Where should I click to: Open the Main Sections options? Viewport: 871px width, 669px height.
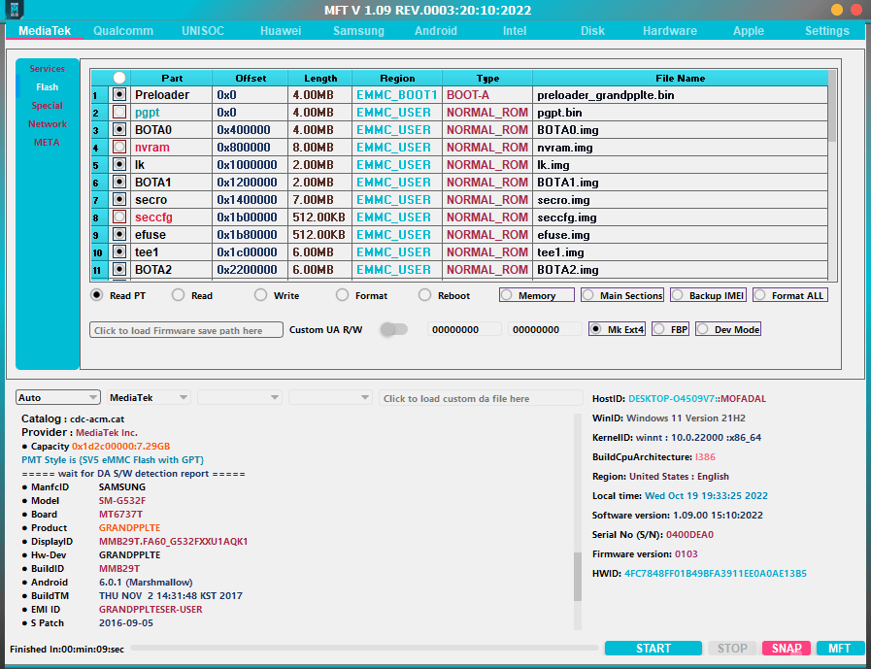(x=621, y=295)
